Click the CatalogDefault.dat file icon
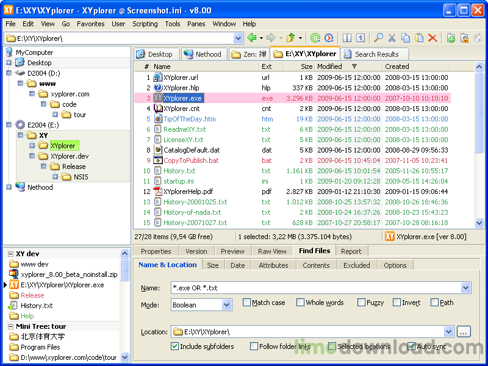 point(158,150)
